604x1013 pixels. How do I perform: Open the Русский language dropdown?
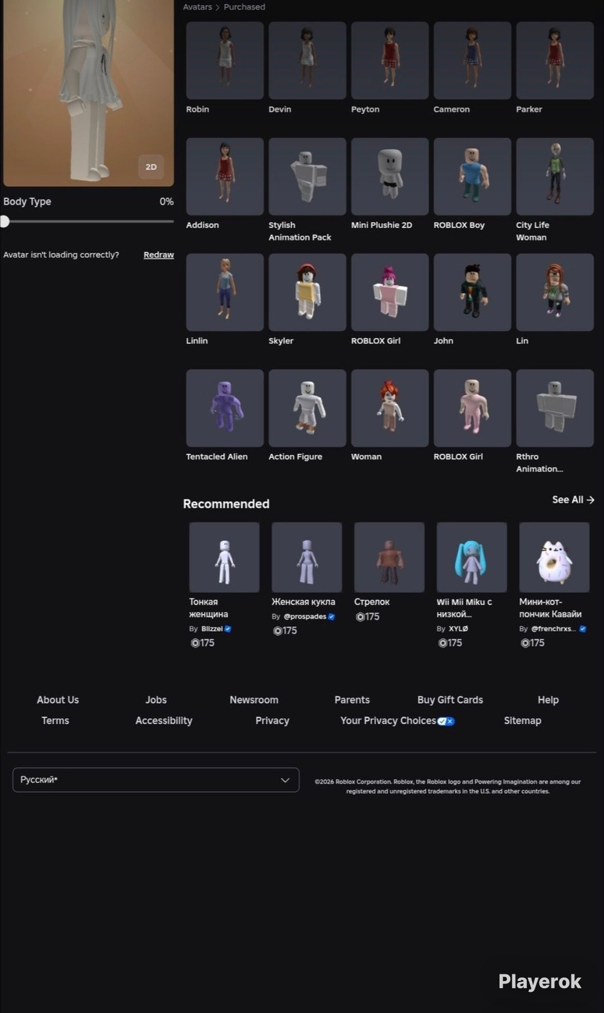pyautogui.click(x=156, y=780)
